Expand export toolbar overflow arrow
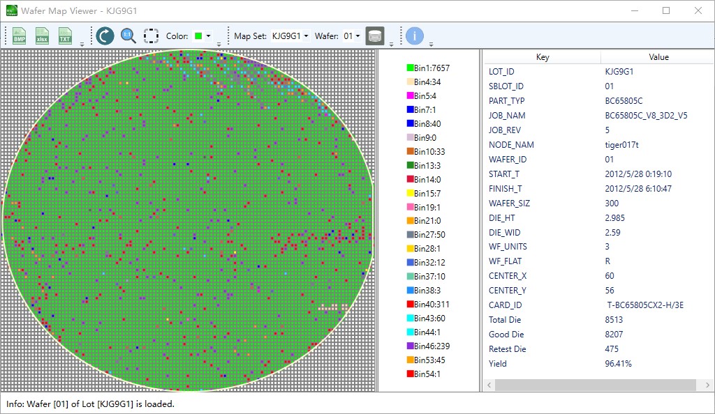This screenshot has height=414, width=715. click(x=82, y=44)
